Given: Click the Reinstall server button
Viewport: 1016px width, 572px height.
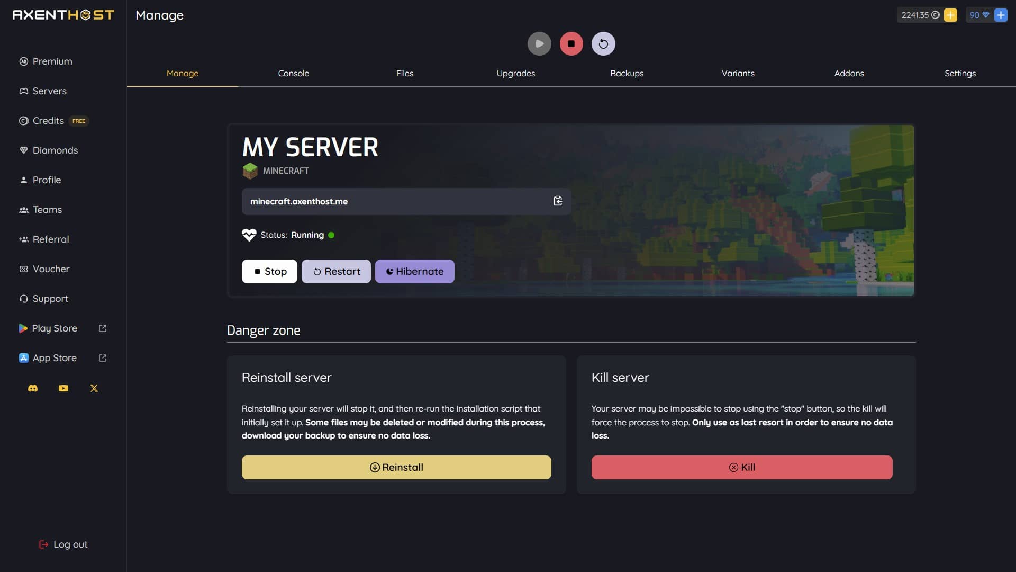Looking at the screenshot, I should 396,467.
